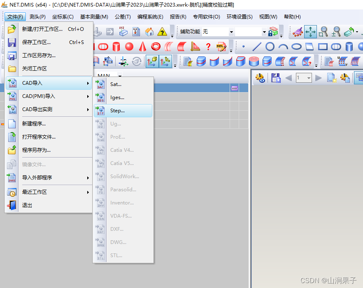Select the arc construction icon
This screenshot has width=363, height=288.
pyautogui.click(x=283, y=47)
